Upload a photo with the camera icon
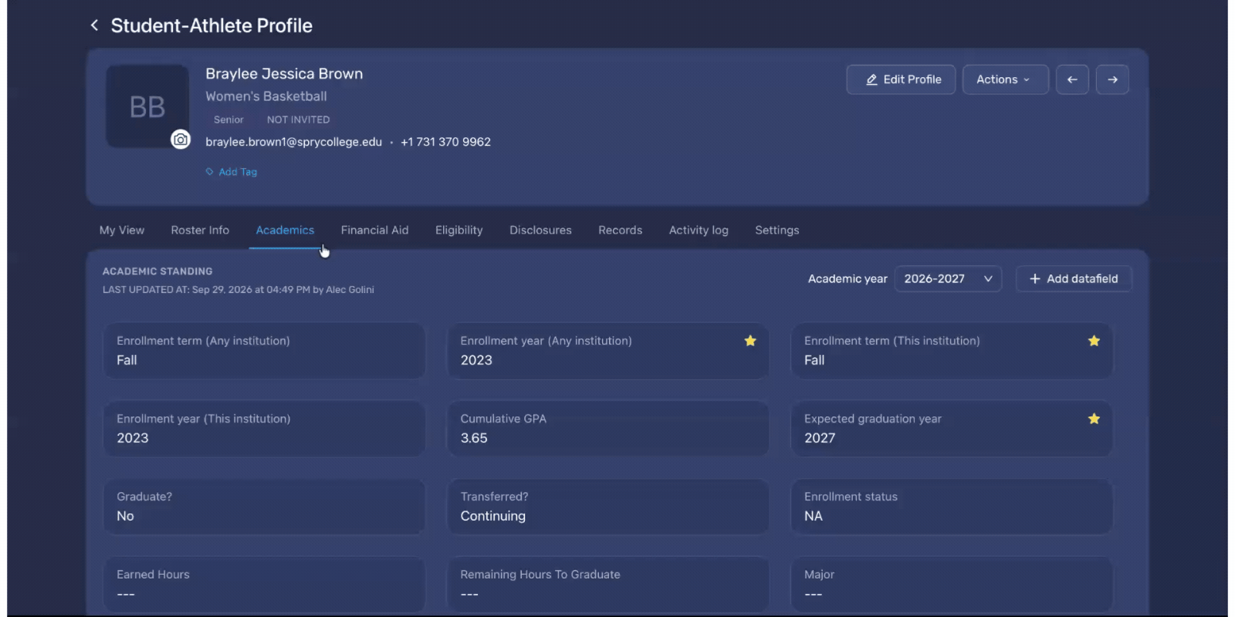1235x617 pixels. click(181, 140)
